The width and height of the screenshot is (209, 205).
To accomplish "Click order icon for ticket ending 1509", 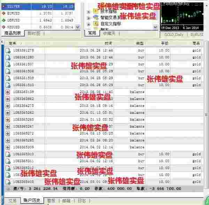I will [8, 78].
